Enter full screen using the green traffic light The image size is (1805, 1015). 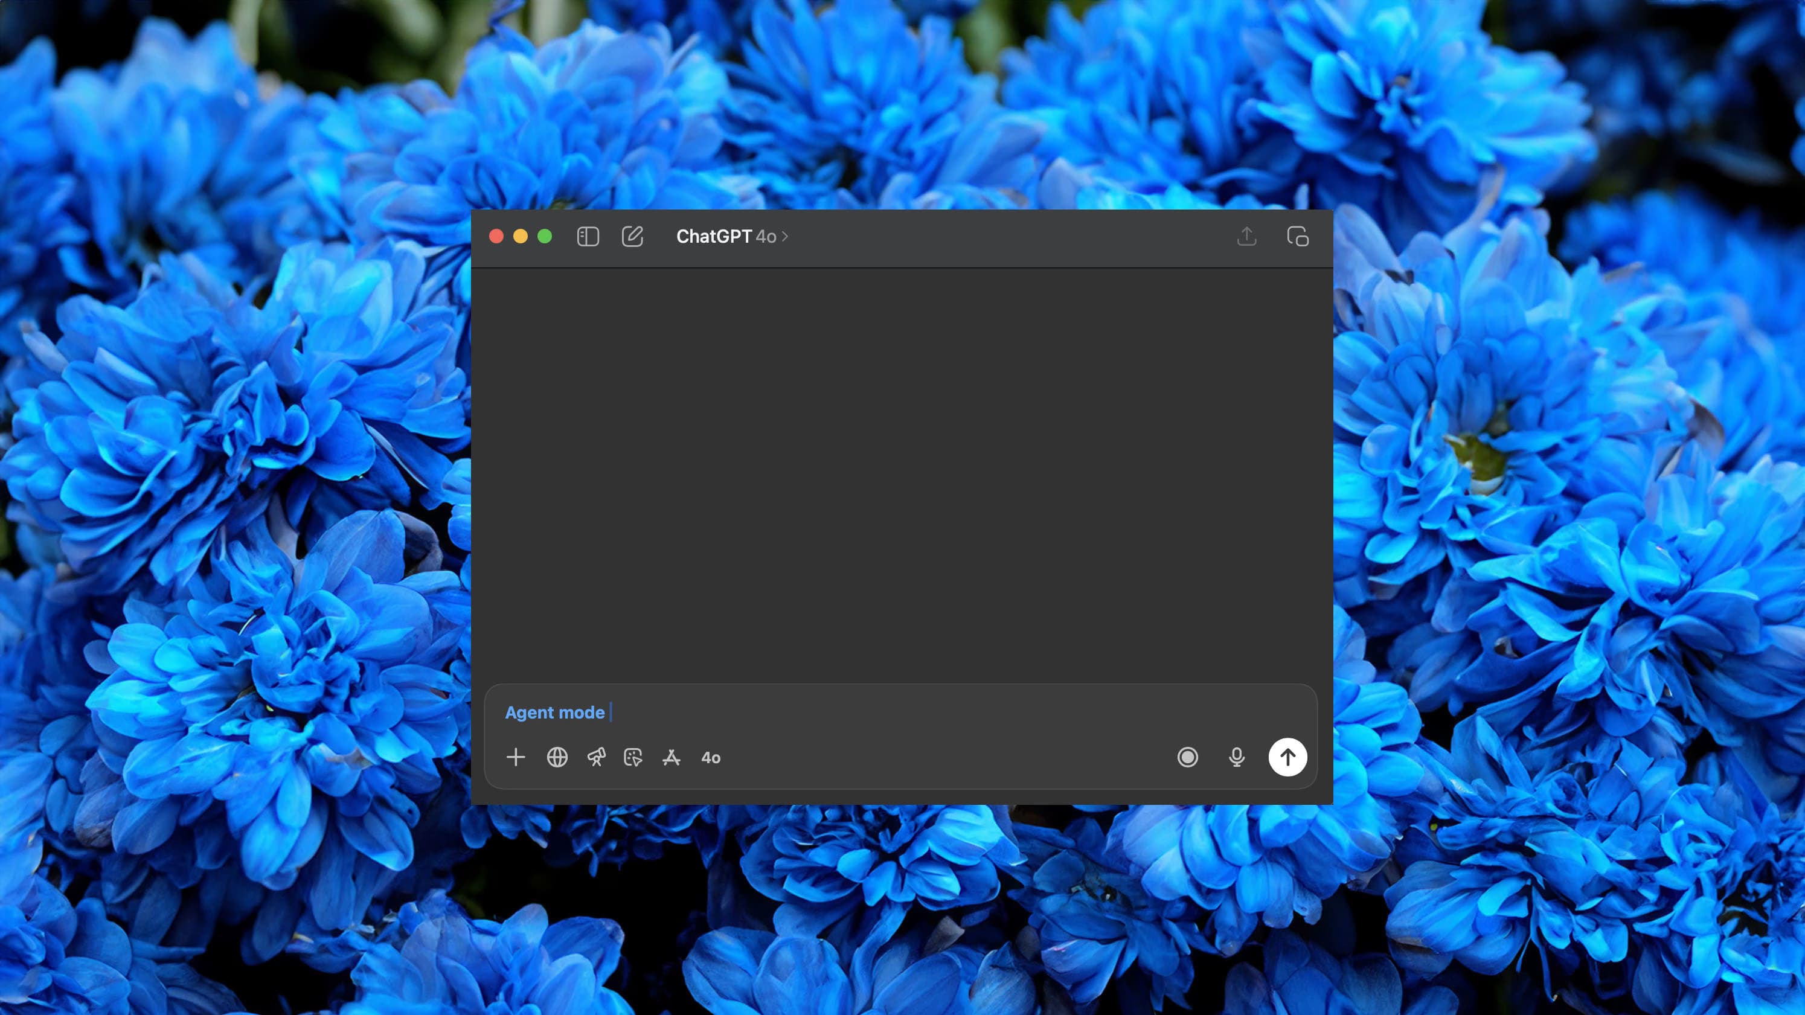pos(545,237)
